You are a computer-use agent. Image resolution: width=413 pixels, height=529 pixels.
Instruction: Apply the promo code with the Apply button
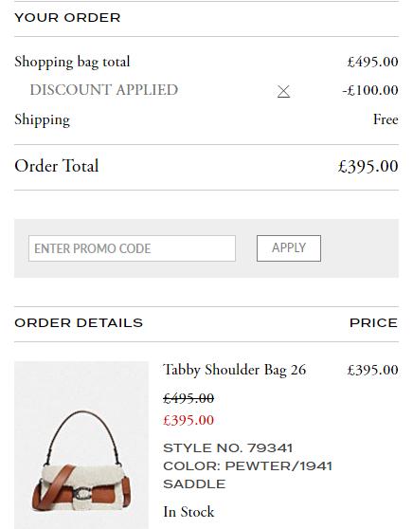tap(289, 248)
